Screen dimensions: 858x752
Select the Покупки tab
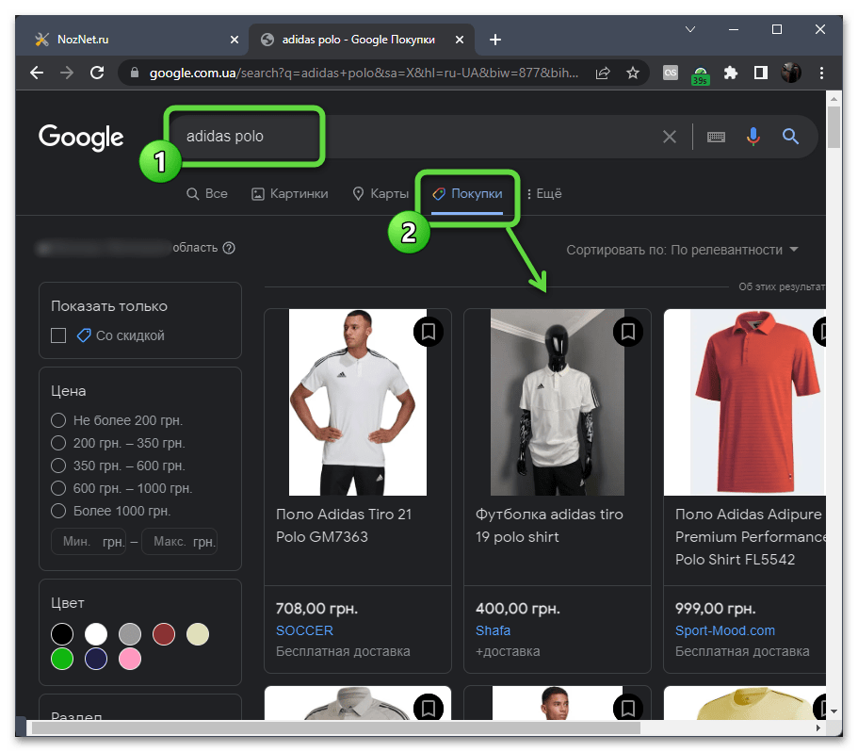467,194
